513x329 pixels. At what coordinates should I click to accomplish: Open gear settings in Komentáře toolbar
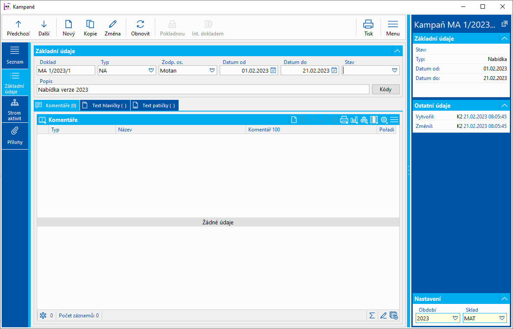point(384,120)
